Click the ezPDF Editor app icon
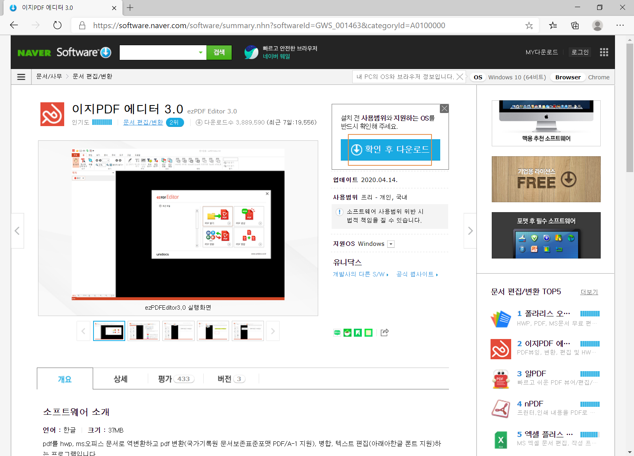 52,114
